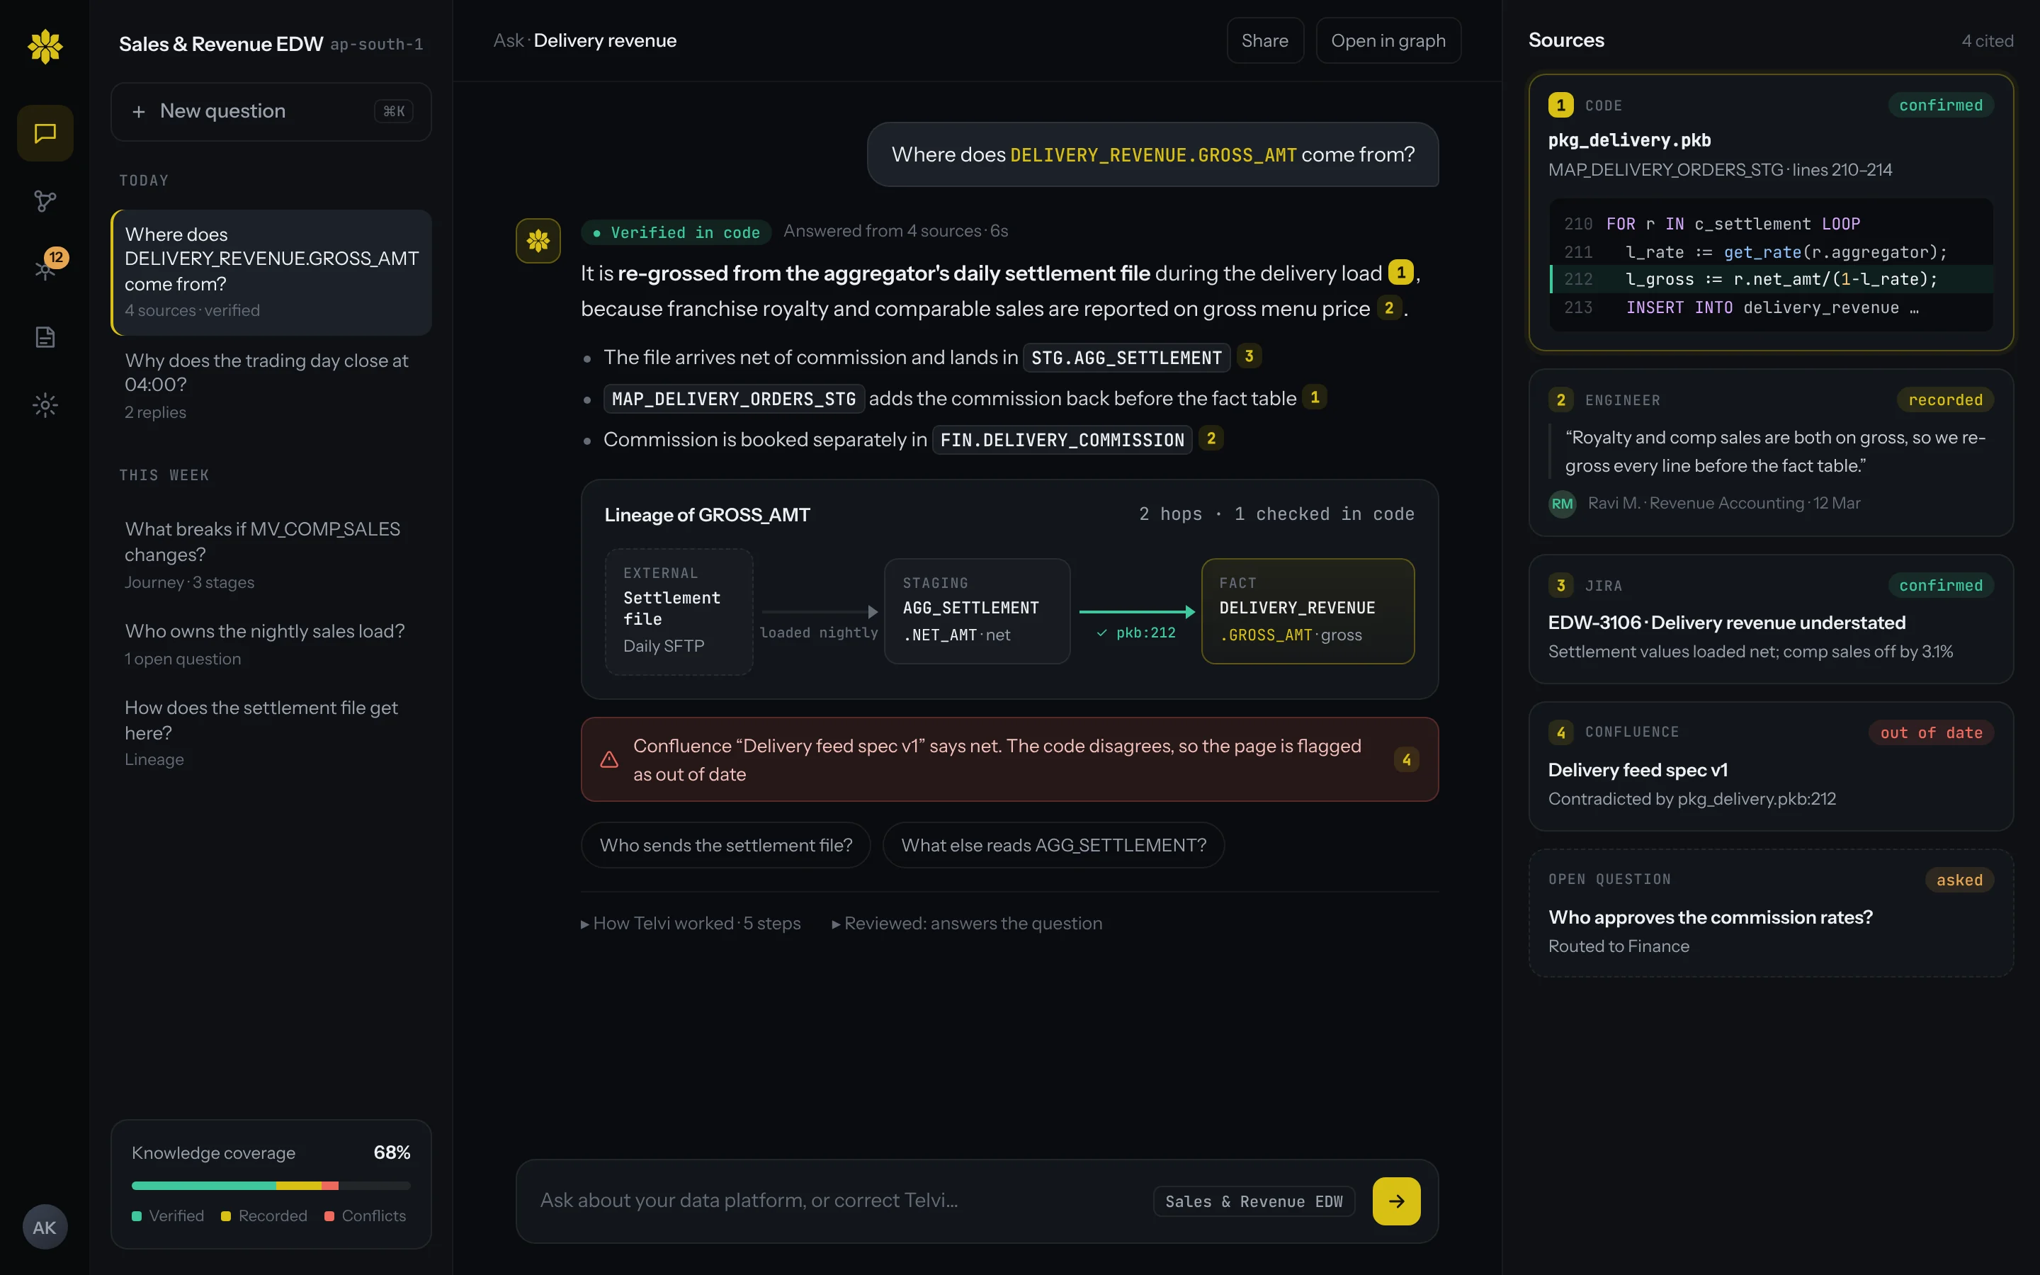The height and width of the screenshot is (1275, 2040).
Task: Open the notifications icon with 12 badge
Action: click(x=45, y=268)
